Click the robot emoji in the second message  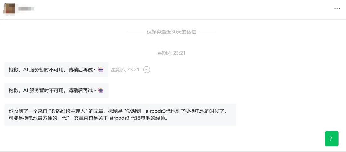[x=101, y=90]
